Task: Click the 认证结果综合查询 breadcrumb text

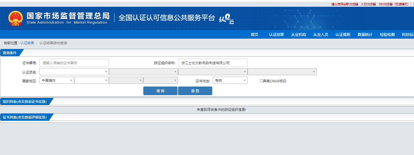Action: (53, 43)
